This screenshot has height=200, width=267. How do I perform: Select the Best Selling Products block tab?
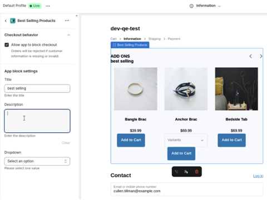coord(130,45)
